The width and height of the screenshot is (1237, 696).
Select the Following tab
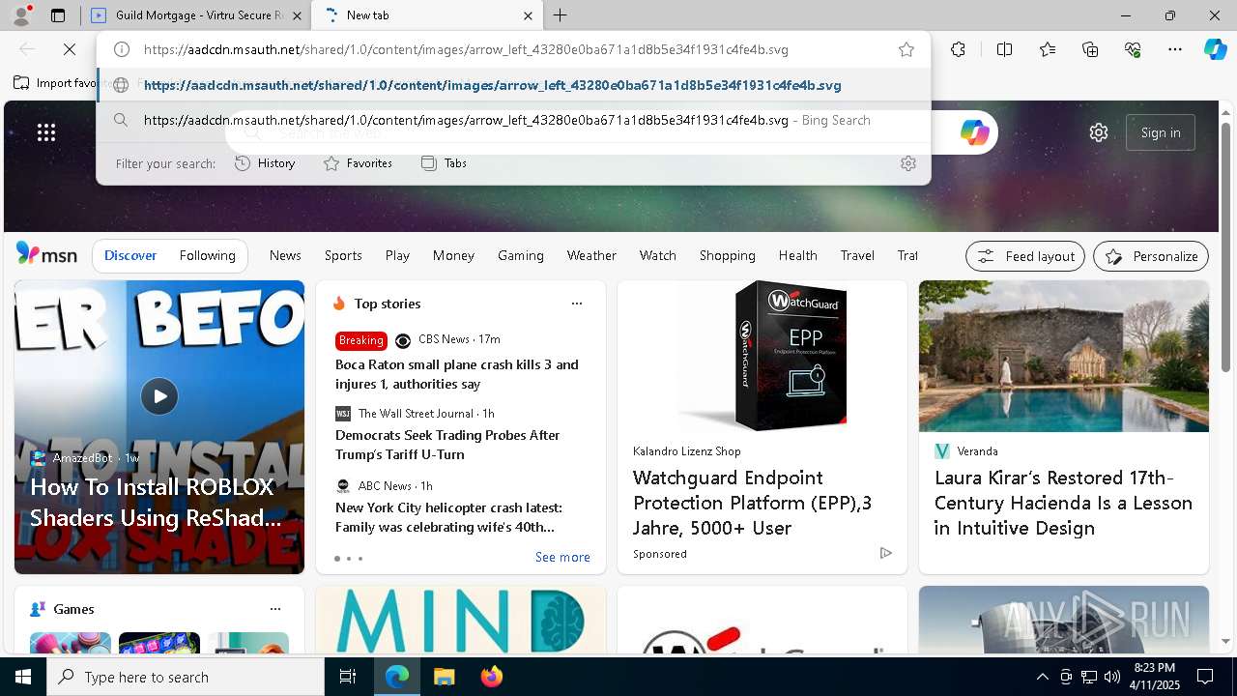click(207, 255)
